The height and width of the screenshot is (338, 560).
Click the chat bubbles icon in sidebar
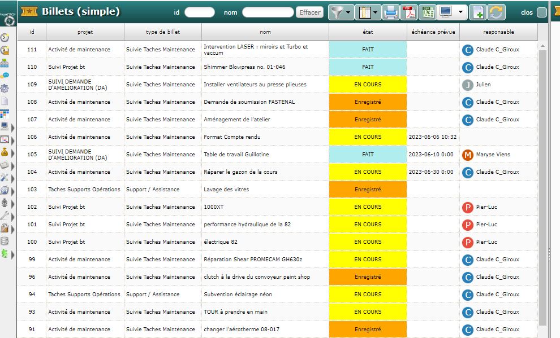click(5, 75)
